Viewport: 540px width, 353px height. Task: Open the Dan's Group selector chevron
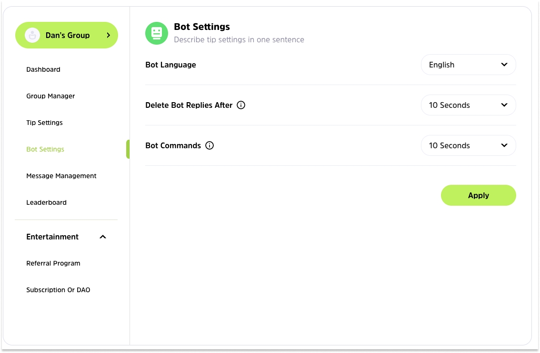pos(108,35)
